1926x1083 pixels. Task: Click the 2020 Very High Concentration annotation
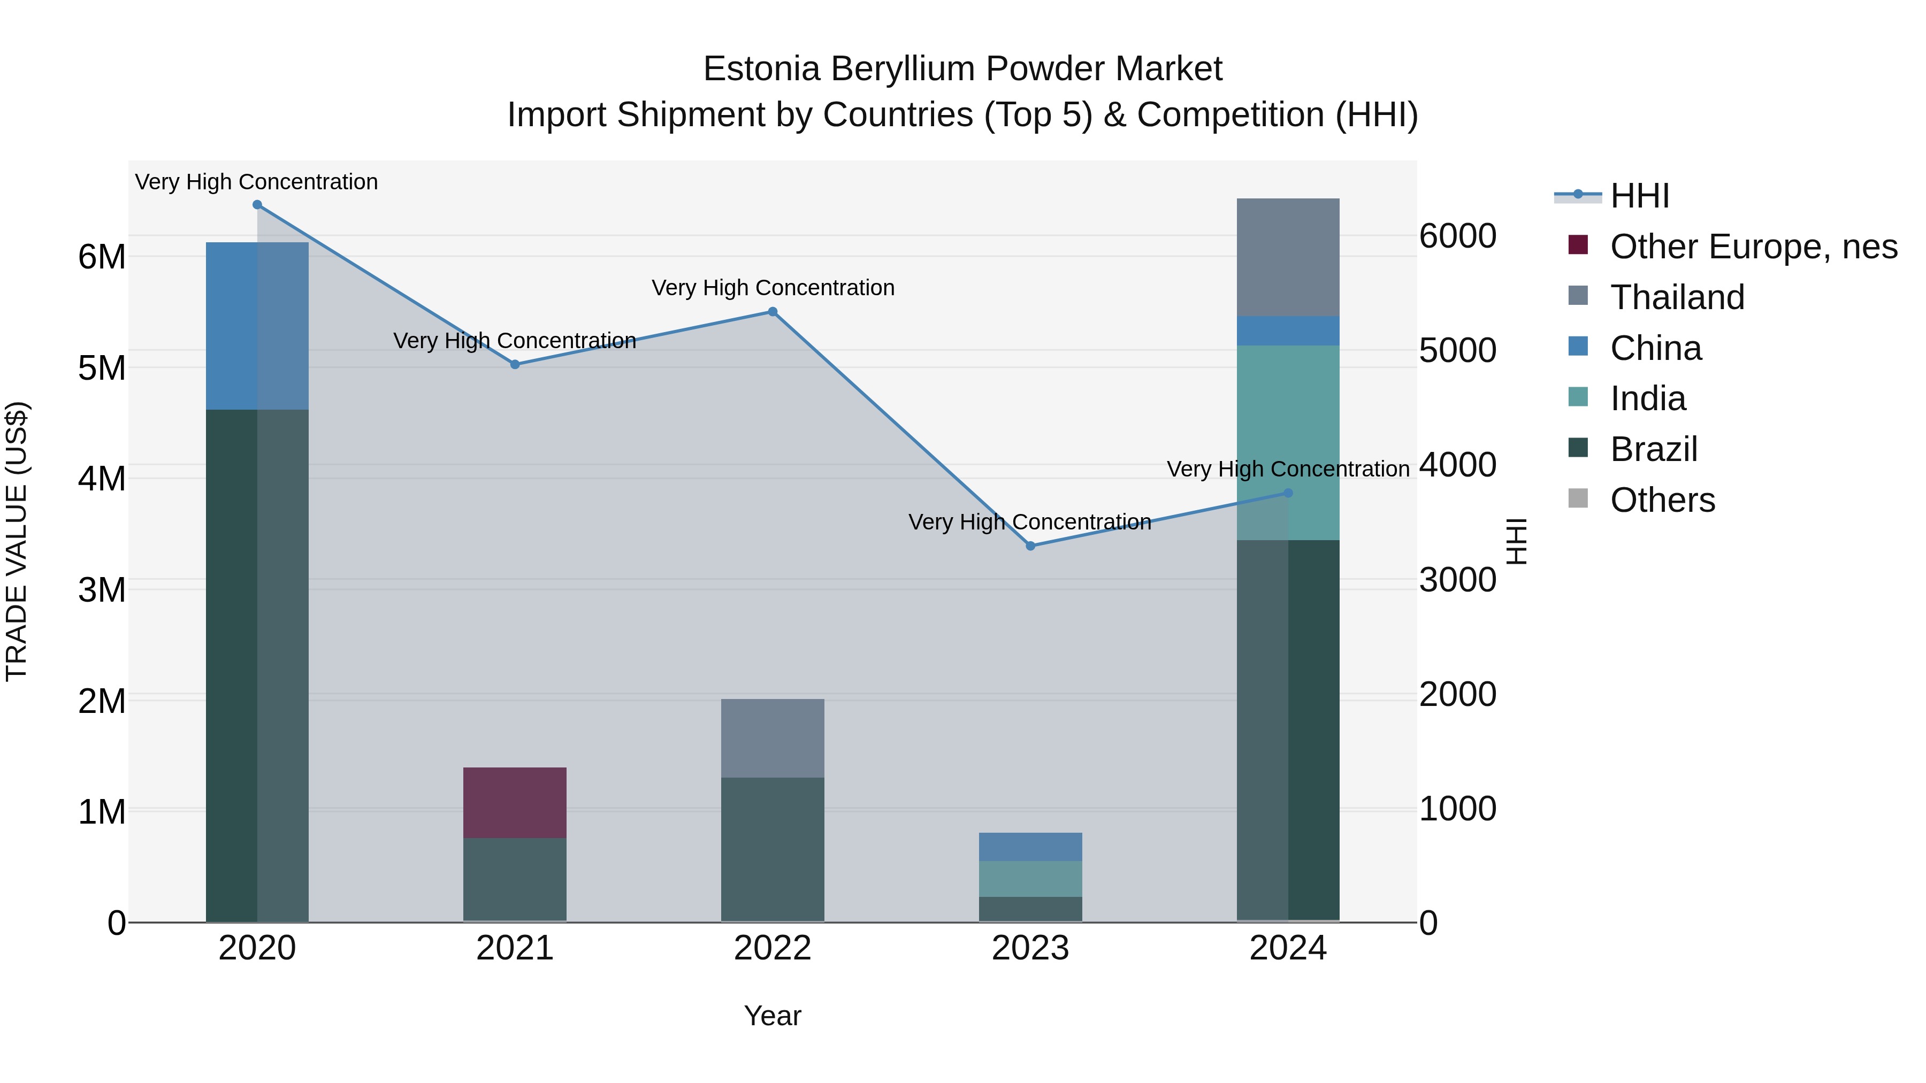point(256,182)
